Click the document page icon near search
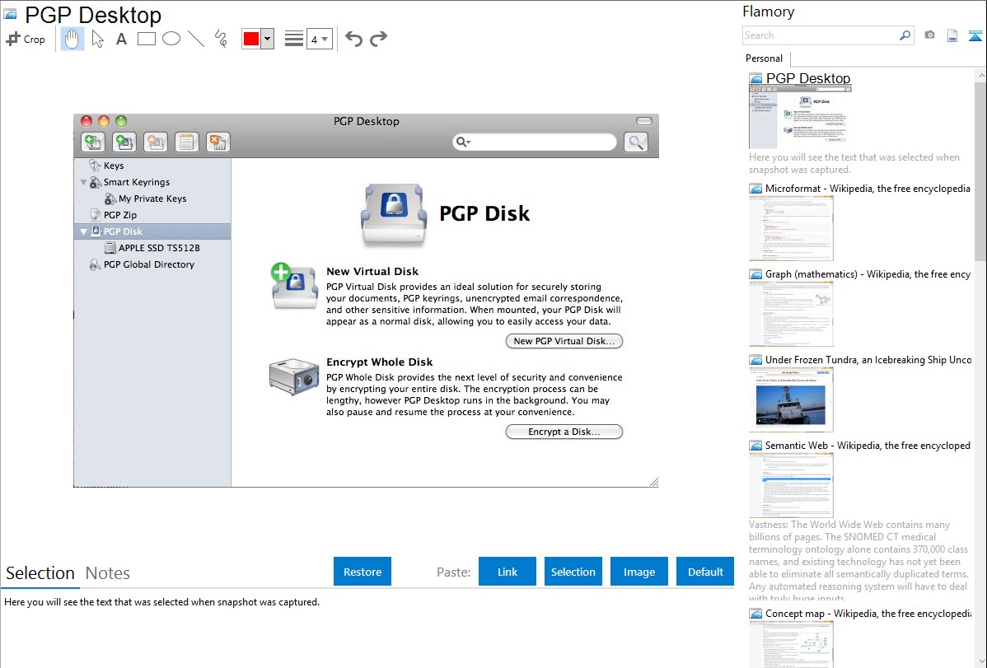 (x=952, y=35)
